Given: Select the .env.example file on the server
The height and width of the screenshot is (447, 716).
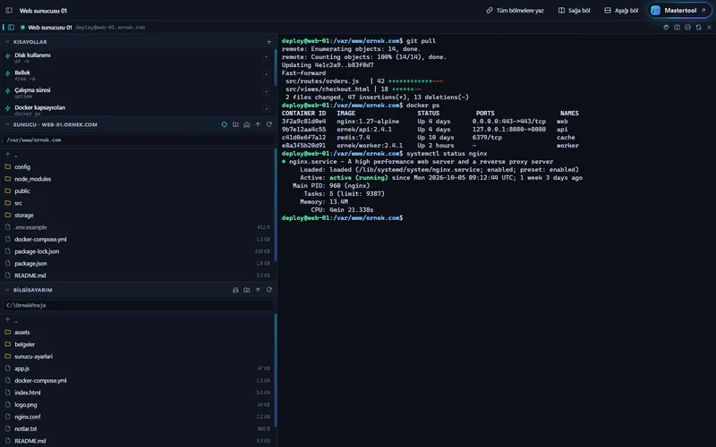Looking at the screenshot, I should tap(137, 227).
